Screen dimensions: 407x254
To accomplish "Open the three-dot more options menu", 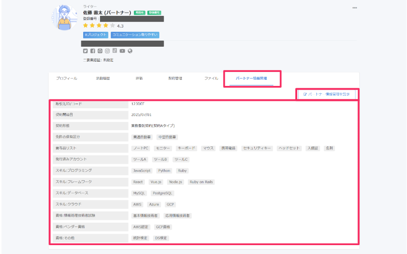I will tap(355, 8).
